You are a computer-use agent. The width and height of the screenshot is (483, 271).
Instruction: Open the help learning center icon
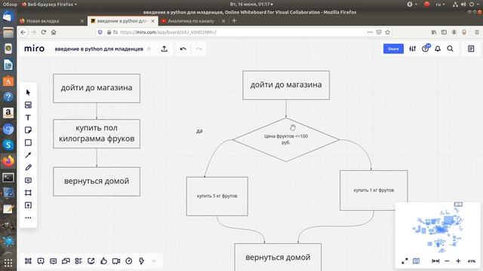point(426,48)
